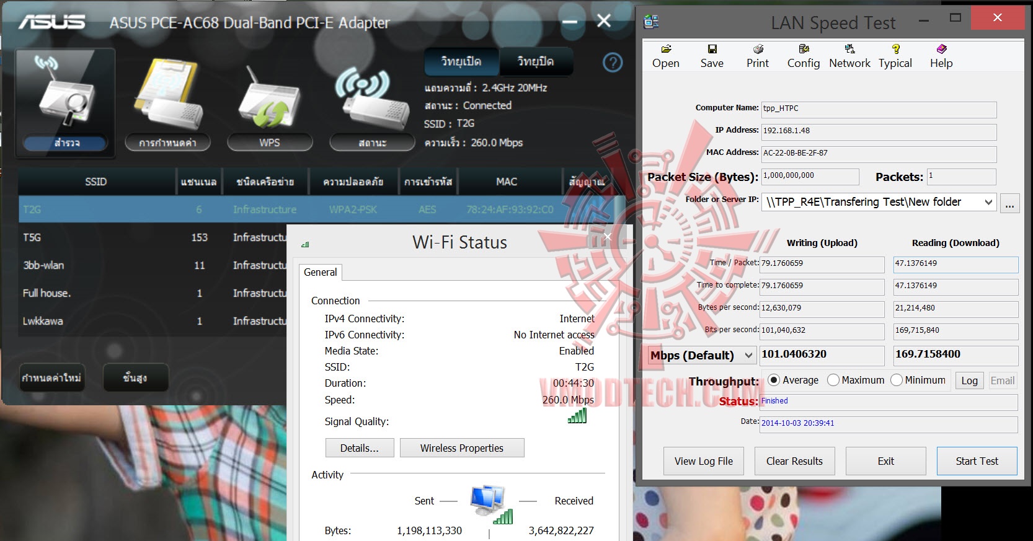Click the network computers Activity icon

tap(492, 504)
